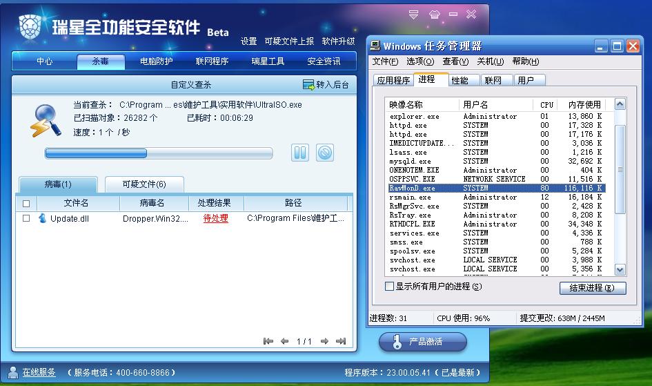Tick the select-all checkbox in virus table header
The height and width of the screenshot is (386, 652).
click(x=26, y=204)
